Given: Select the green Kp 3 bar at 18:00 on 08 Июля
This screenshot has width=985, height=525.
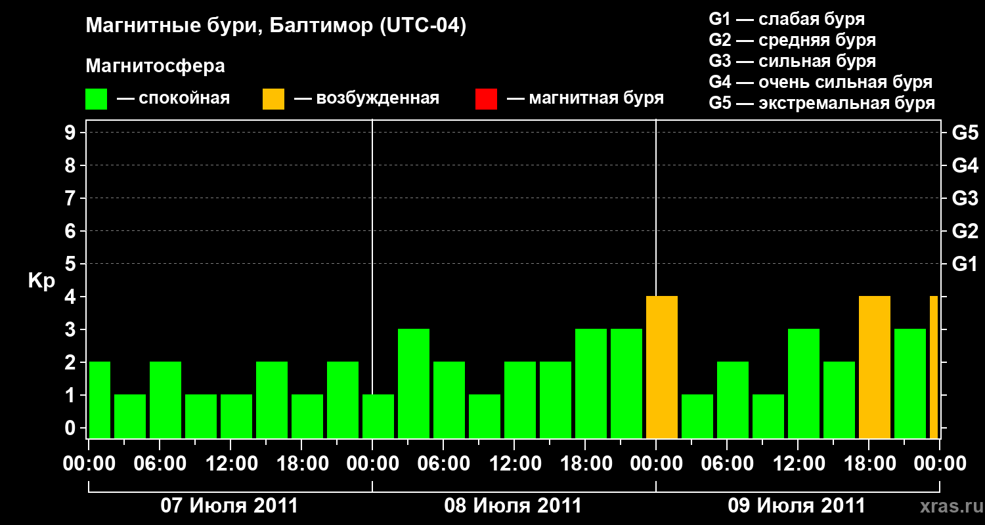Looking at the screenshot, I should click(x=591, y=384).
